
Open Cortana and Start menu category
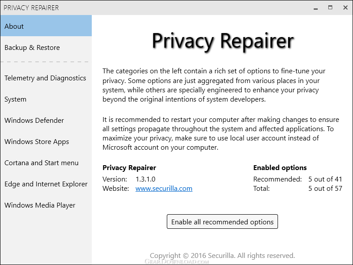pos(46,163)
